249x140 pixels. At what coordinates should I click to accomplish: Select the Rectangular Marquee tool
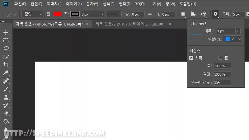click(x=6, y=40)
